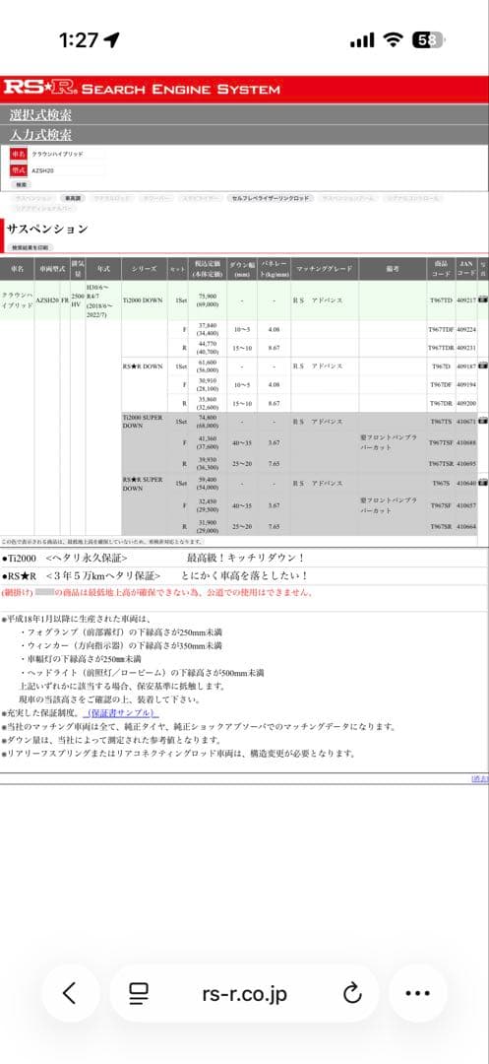
Task: Click the 2500 HV displacement cell
Action: click(x=77, y=302)
